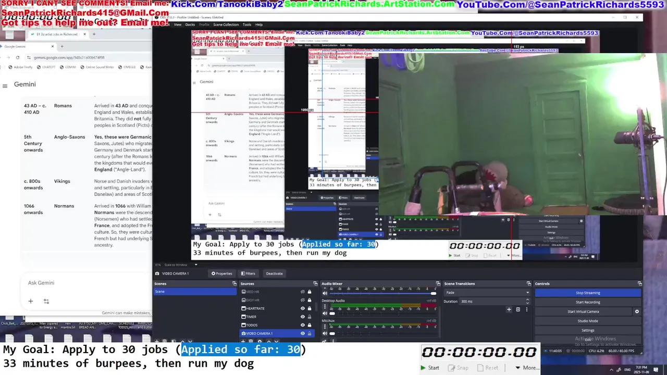Open Properties for VIDEO CAMERA 1

pyautogui.click(x=221, y=273)
